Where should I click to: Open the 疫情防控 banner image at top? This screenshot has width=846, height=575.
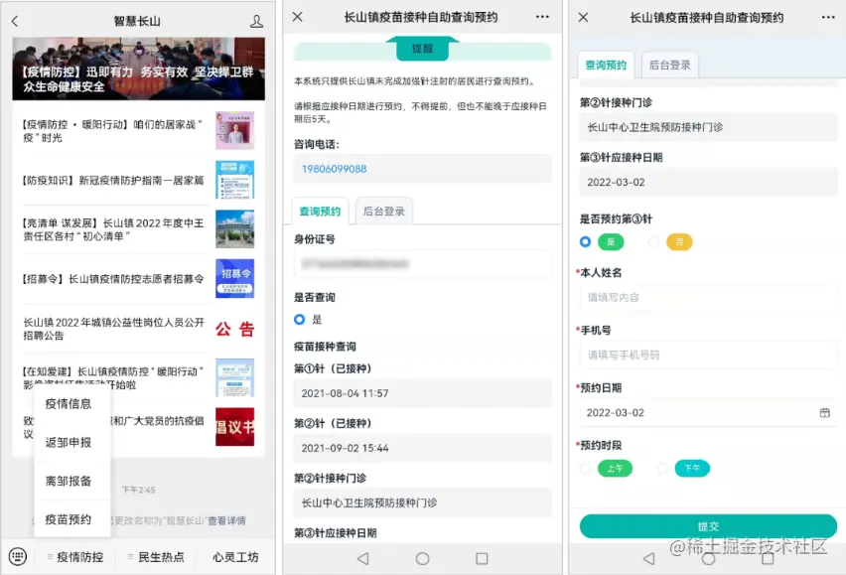139,69
